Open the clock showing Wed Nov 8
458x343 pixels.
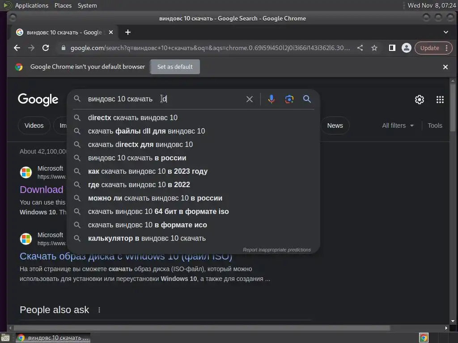(432, 5)
